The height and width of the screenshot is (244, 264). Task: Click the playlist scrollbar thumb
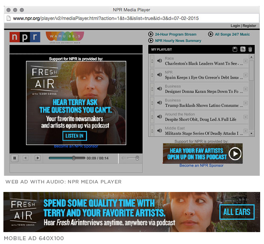click(x=251, y=70)
